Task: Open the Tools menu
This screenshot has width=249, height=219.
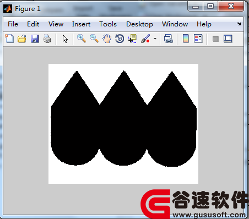Action: pyautogui.click(x=108, y=24)
